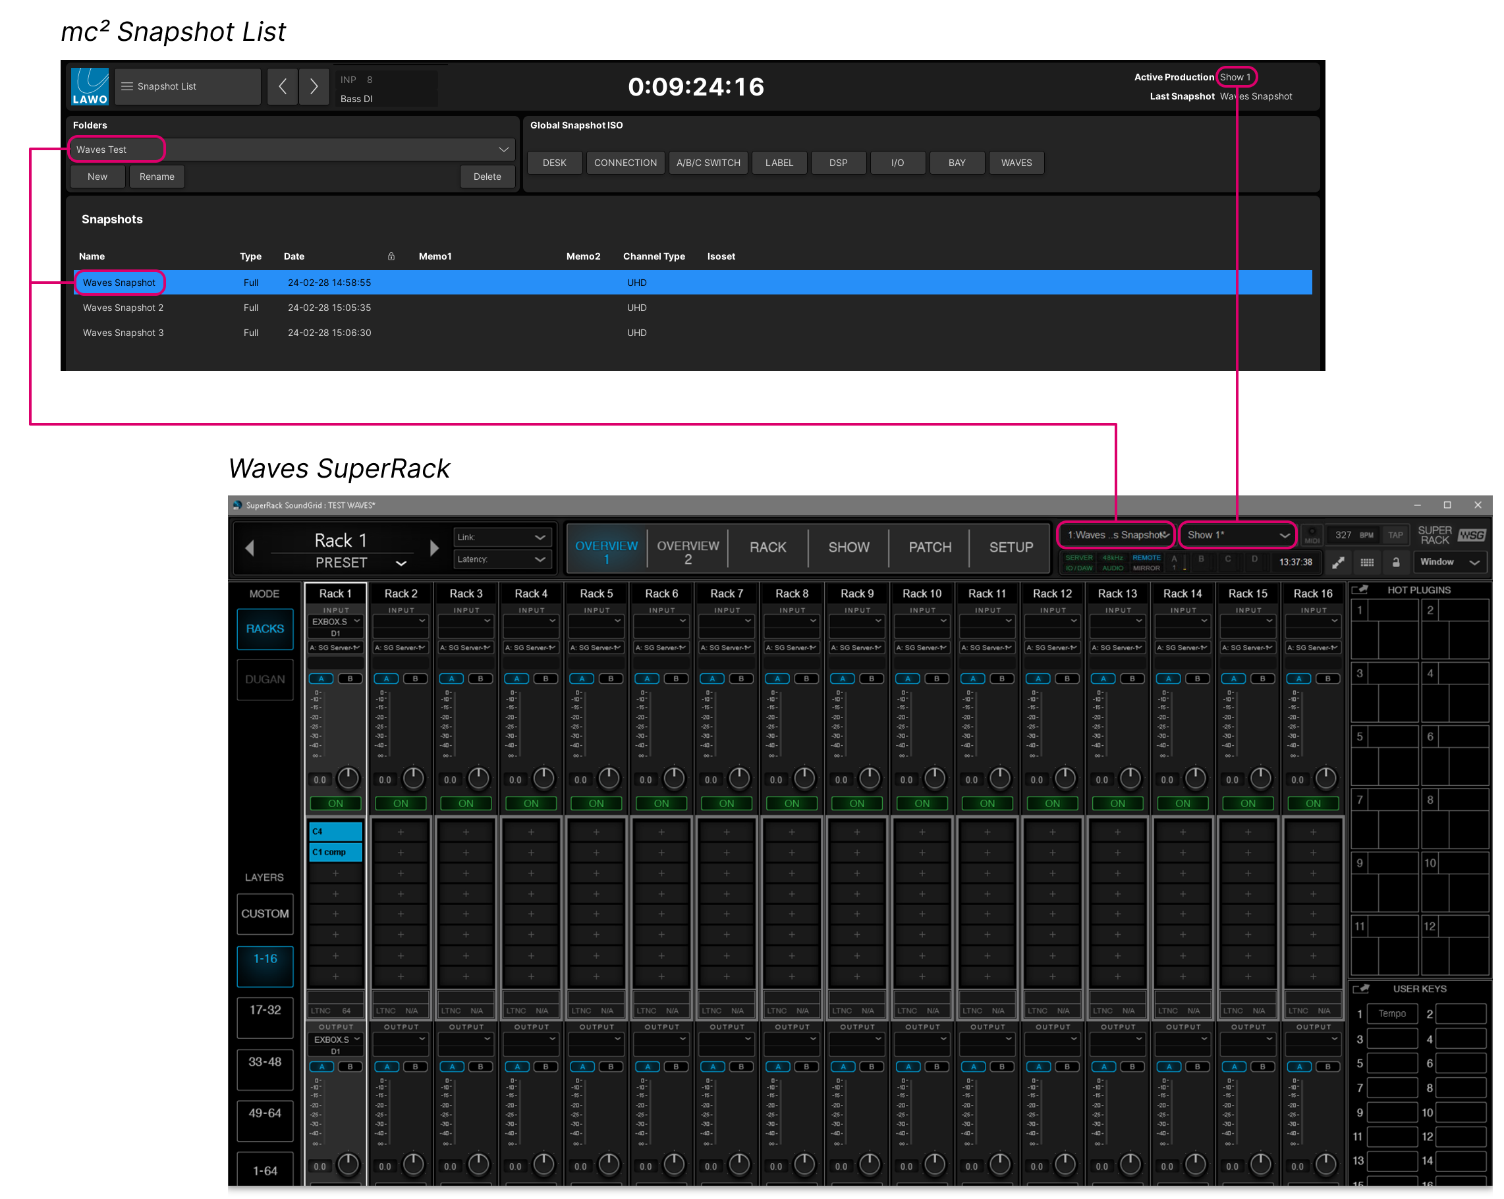Adjust Rack 3 input gain knob

point(478,778)
